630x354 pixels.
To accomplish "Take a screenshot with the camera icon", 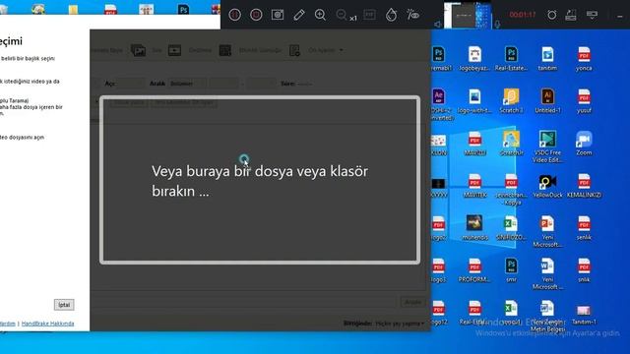I will pos(278,15).
